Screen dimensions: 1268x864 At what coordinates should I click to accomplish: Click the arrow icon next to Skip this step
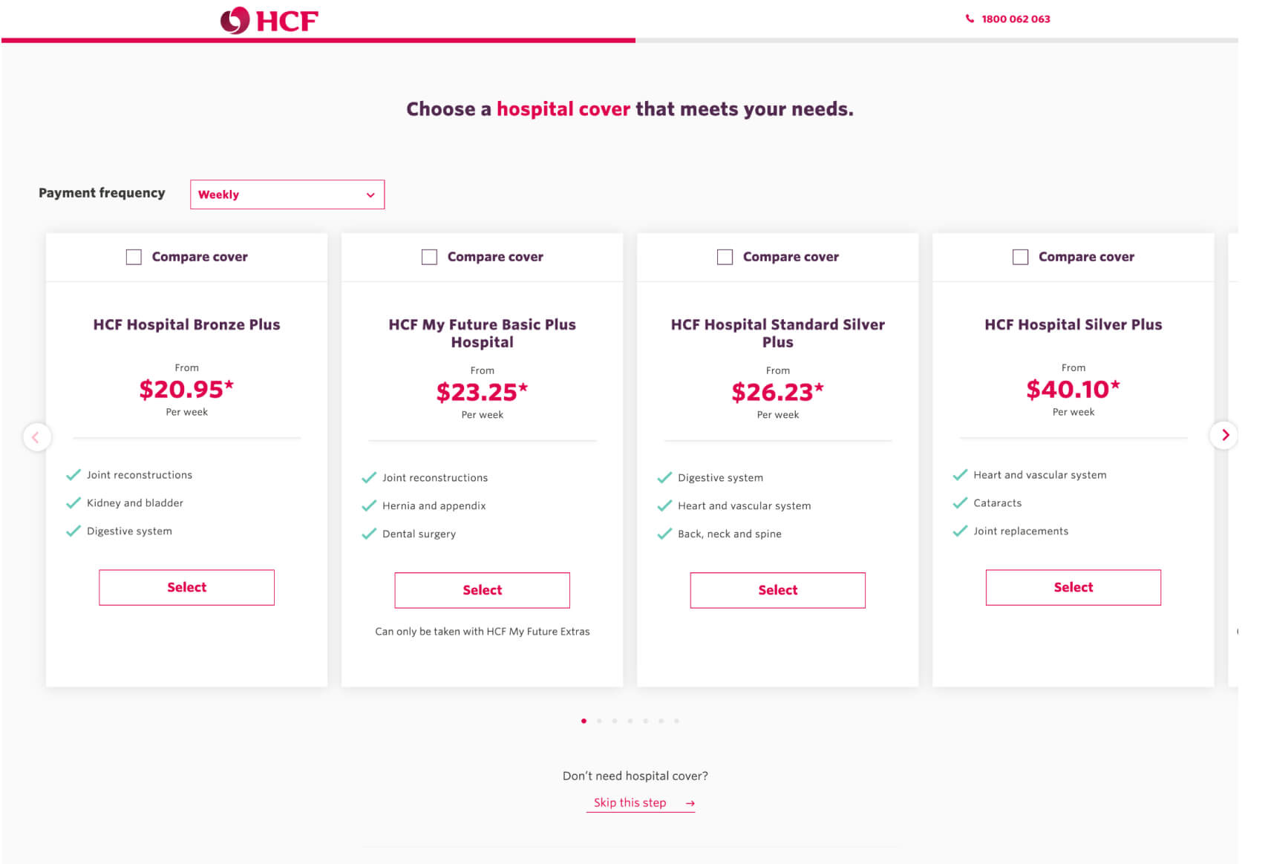(x=690, y=803)
